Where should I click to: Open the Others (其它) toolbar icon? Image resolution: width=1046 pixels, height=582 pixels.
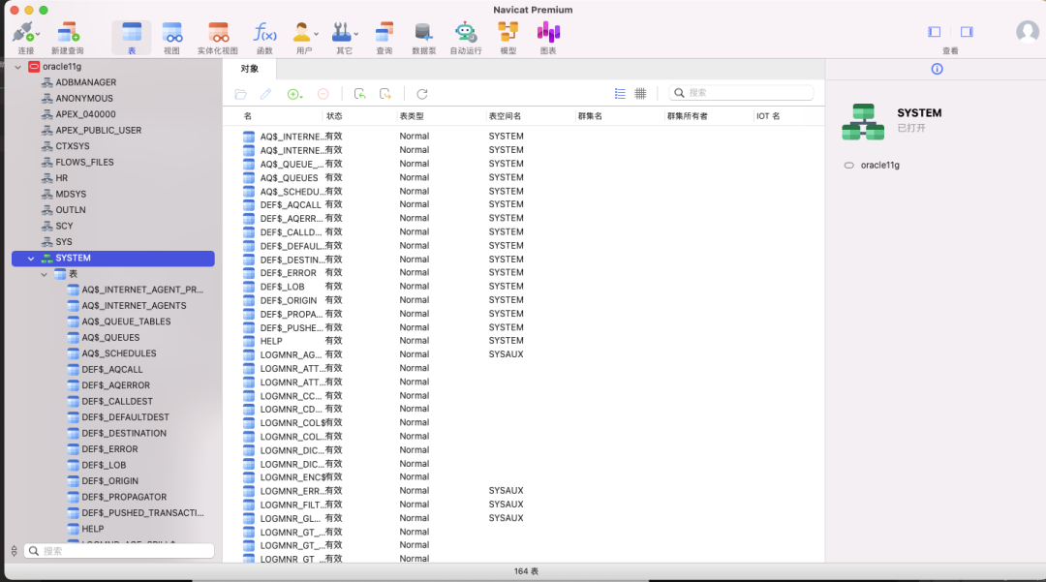[342, 32]
